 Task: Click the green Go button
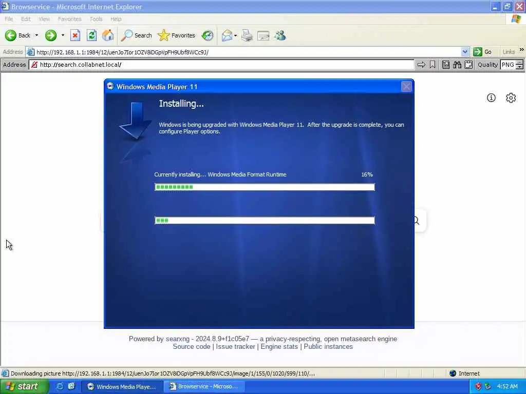point(482,52)
